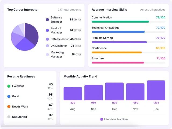Viewport: 172px width, 129px height.
Task: Click the gray Not Started dot
Action: [x=9, y=117]
